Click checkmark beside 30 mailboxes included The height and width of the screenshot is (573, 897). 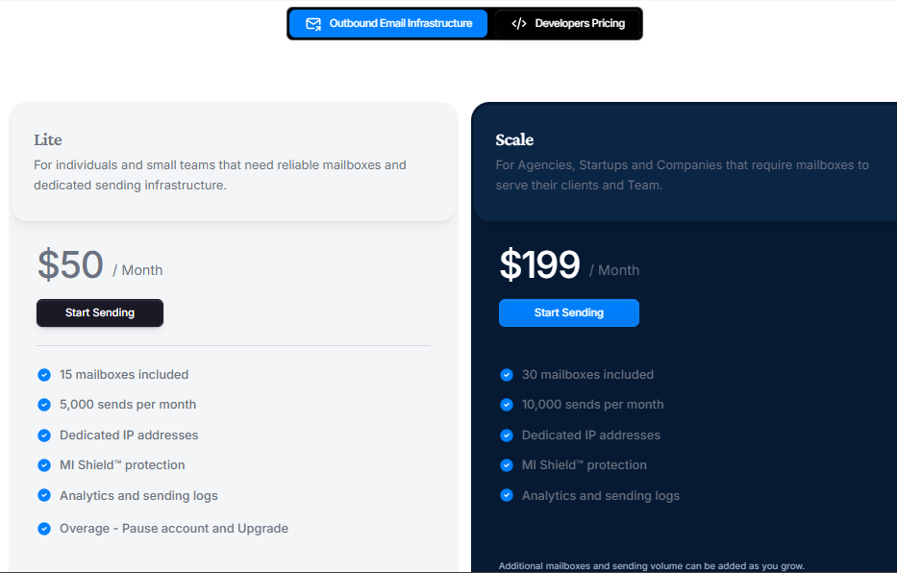tap(507, 375)
